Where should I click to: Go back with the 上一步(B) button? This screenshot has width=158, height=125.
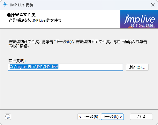pyautogui.click(x=89, y=117)
